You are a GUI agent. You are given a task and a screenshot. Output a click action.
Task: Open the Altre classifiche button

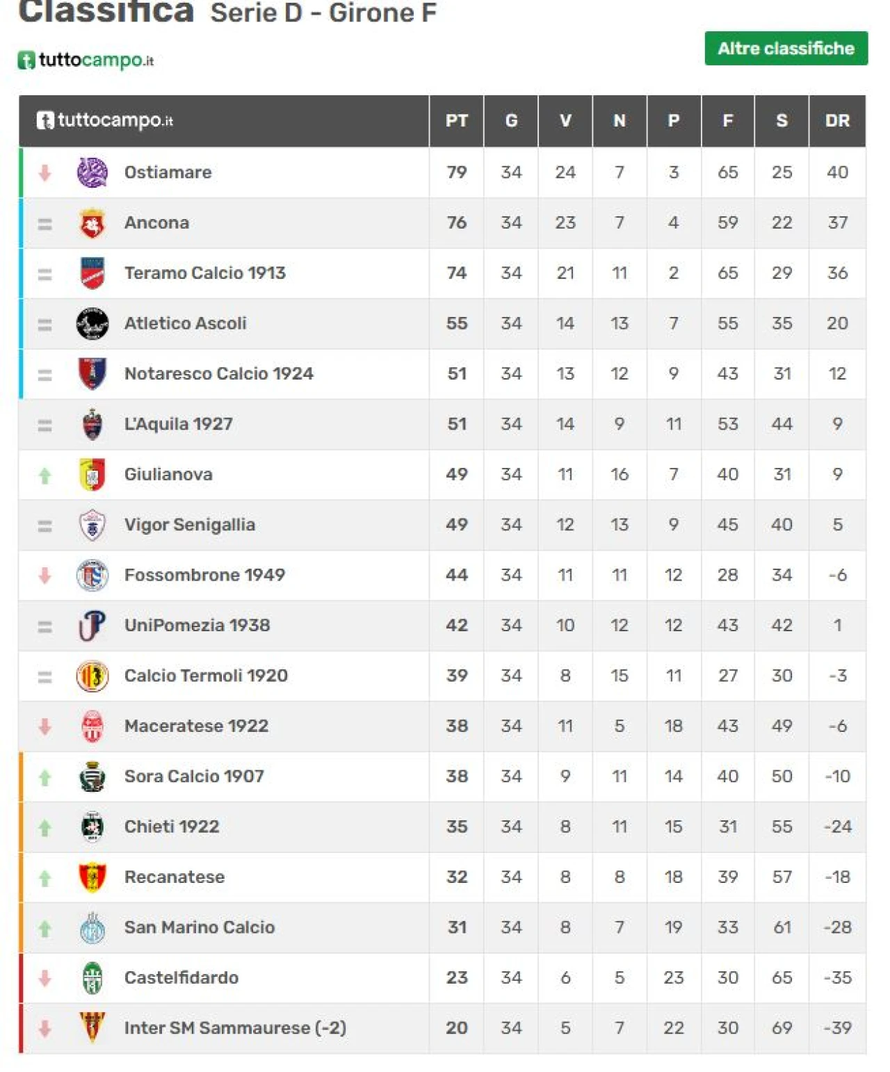[786, 49]
